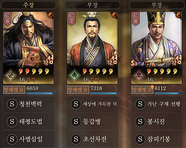
Task: Click 유비's 방패병 S troop type label
Action: tap(78, 90)
